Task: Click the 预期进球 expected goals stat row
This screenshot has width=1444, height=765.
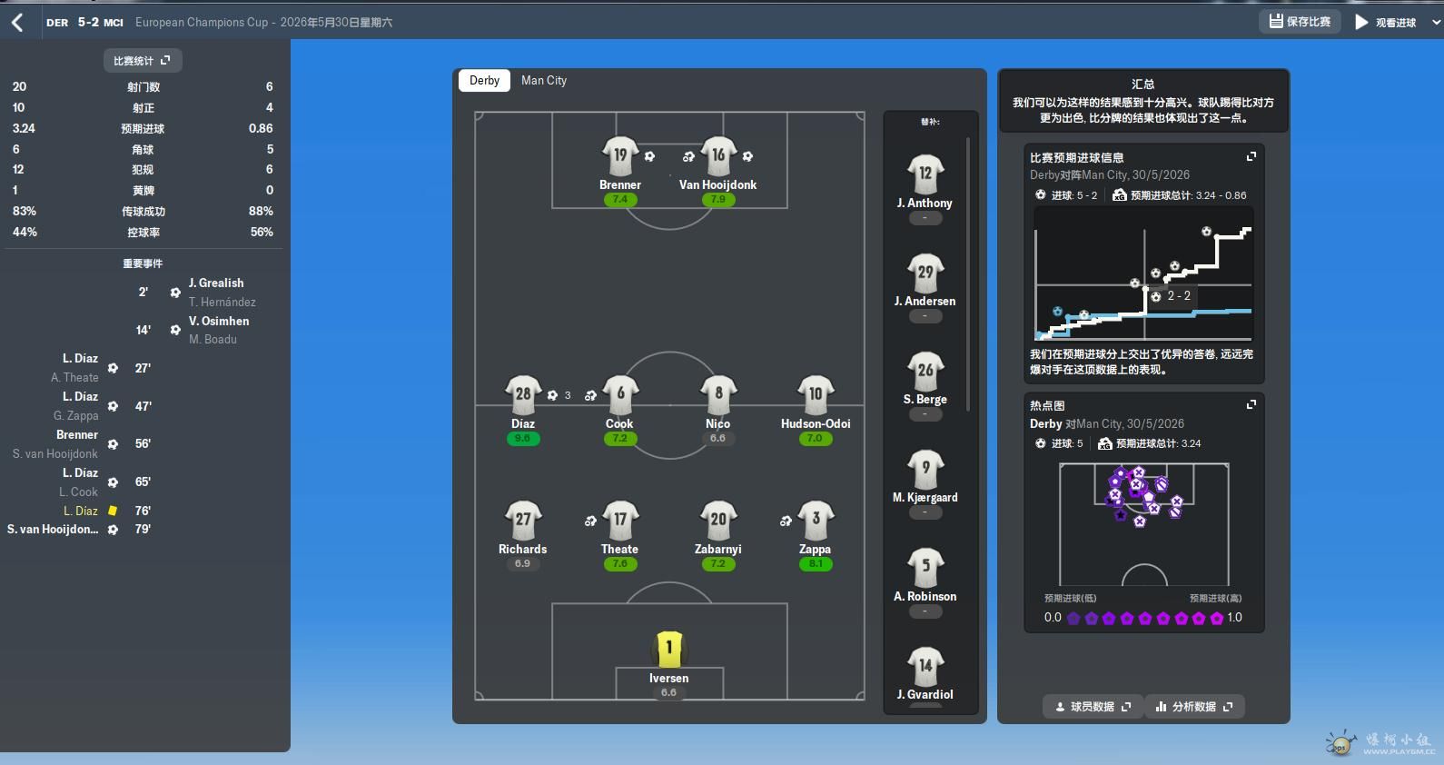Action: (x=143, y=129)
